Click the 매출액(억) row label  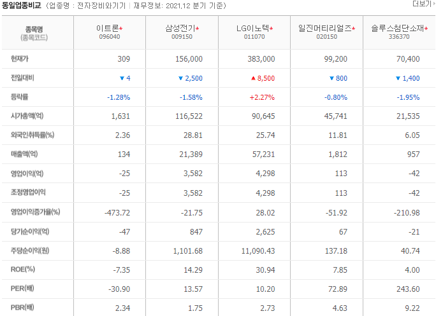[x=24, y=154]
